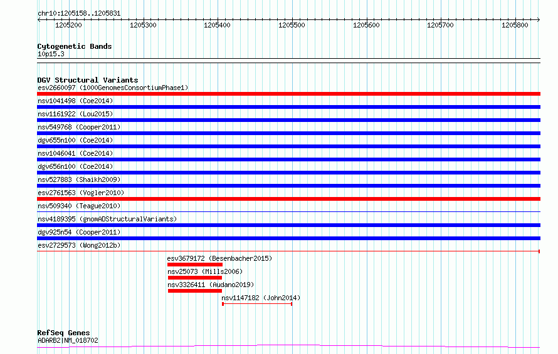This screenshot has width=558, height=354.
Task: Click the RefSeq Genes track heading
Action: [x=63, y=333]
